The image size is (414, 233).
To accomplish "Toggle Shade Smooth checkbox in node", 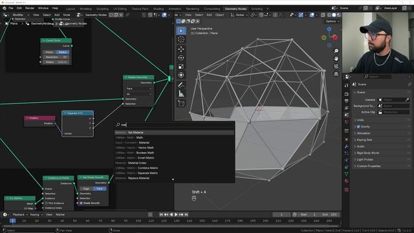I will [81, 203].
